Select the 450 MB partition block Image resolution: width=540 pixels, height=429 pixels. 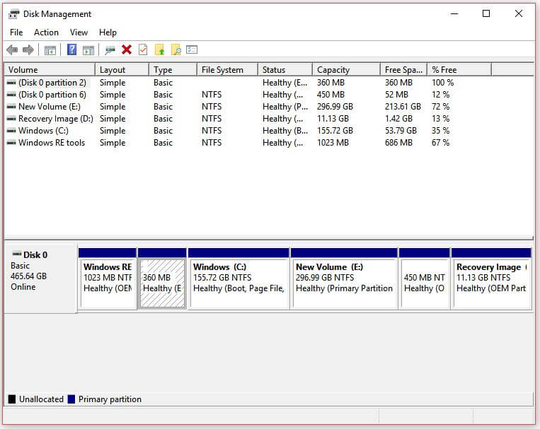tap(425, 278)
